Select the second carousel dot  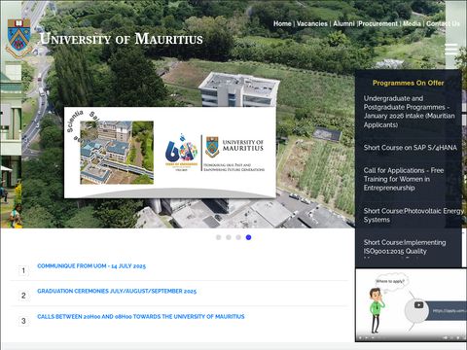click(x=229, y=237)
